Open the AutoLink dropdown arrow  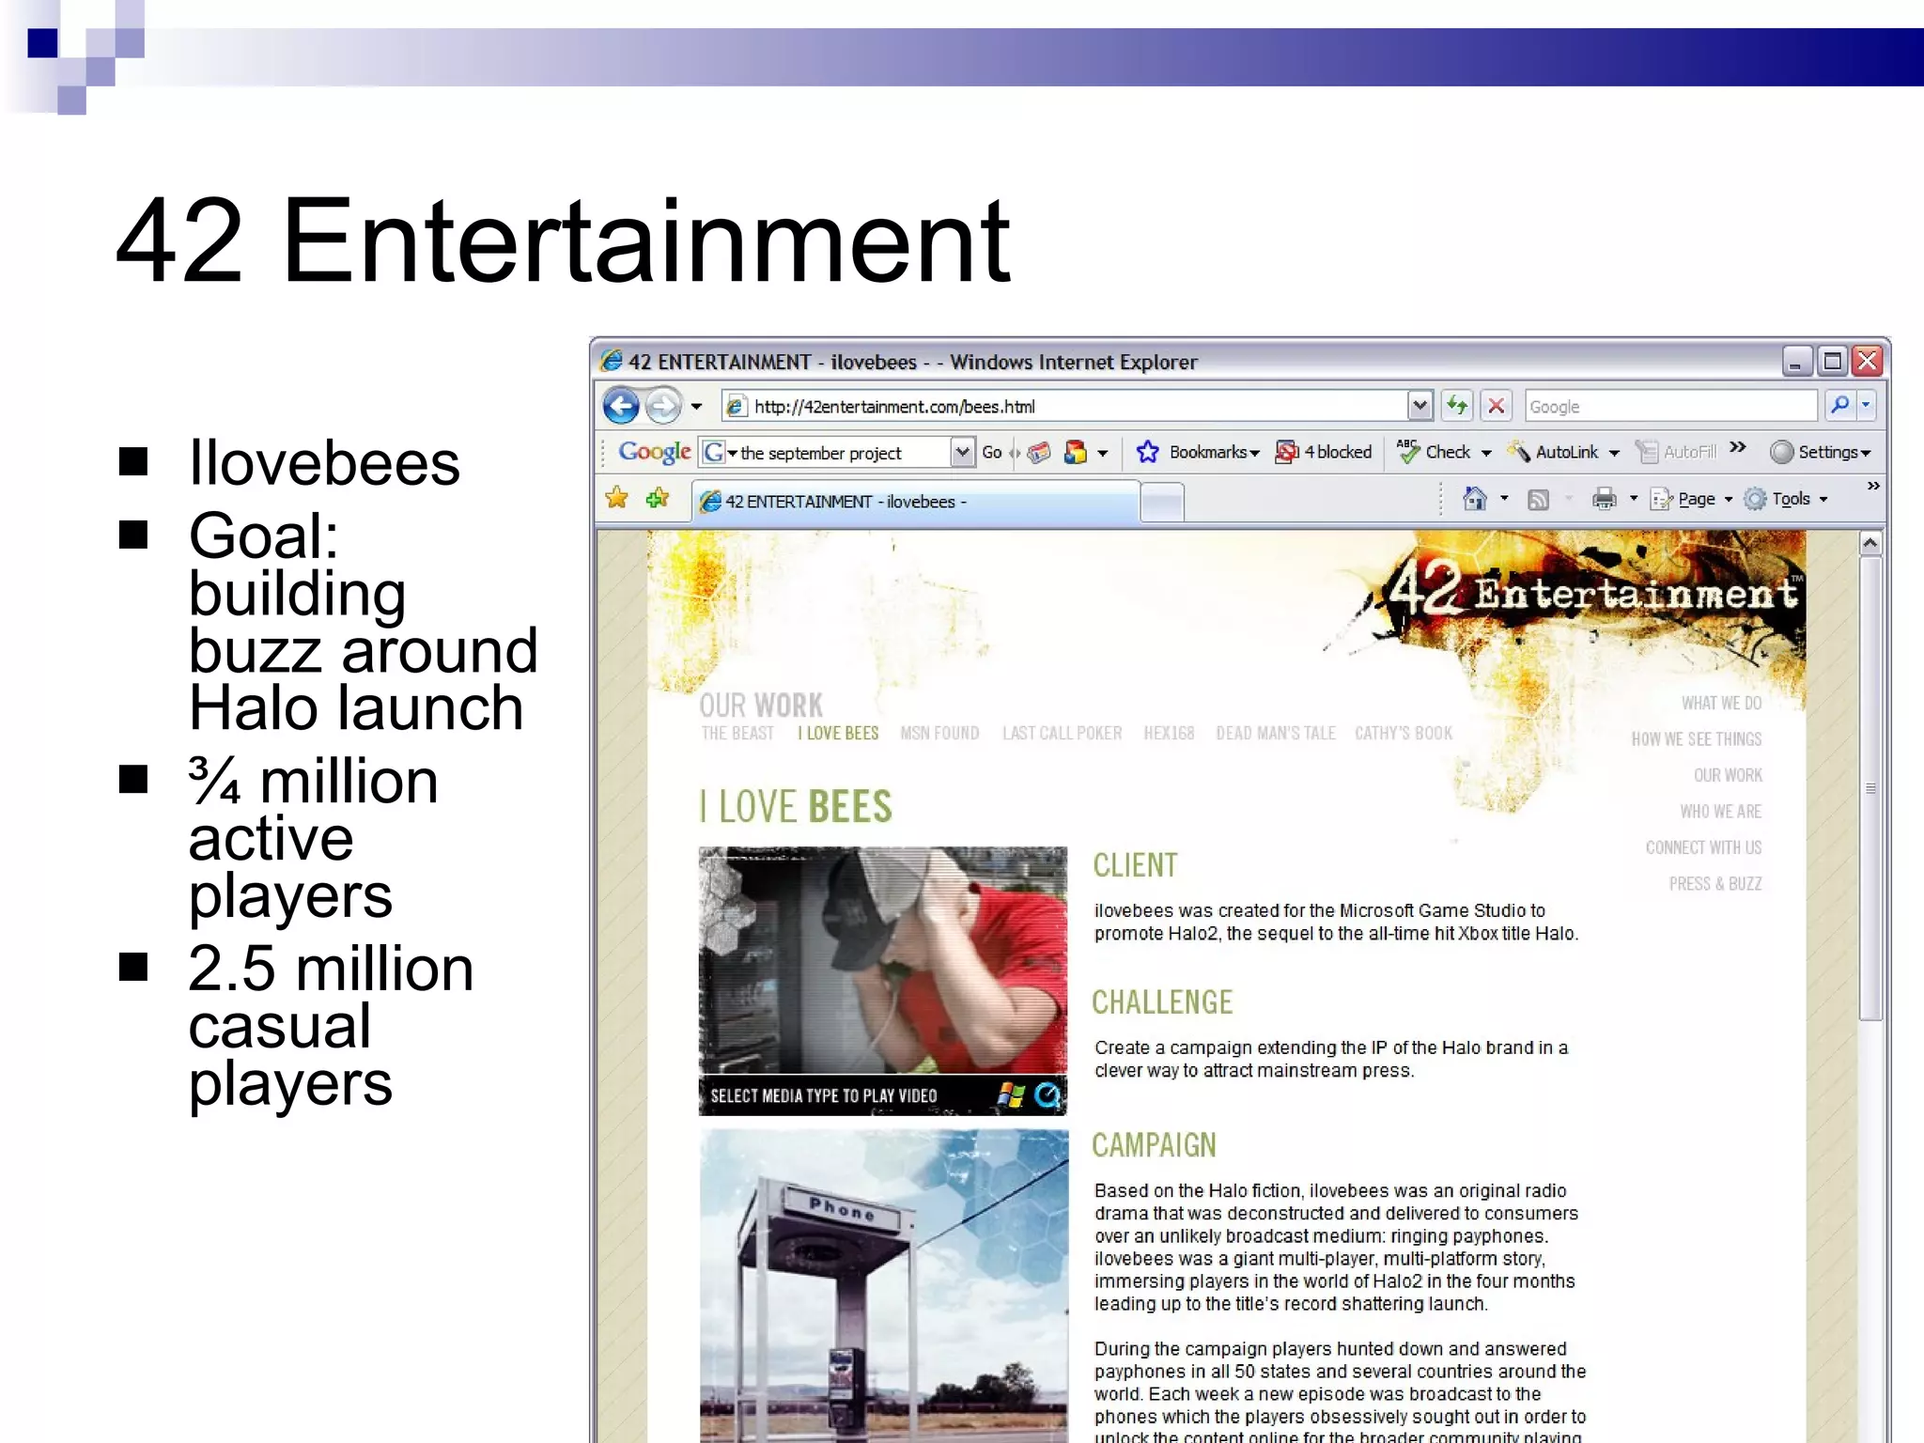tap(1614, 454)
